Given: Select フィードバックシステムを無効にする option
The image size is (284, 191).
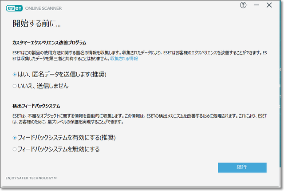Looking at the screenshot, I should (15, 149).
